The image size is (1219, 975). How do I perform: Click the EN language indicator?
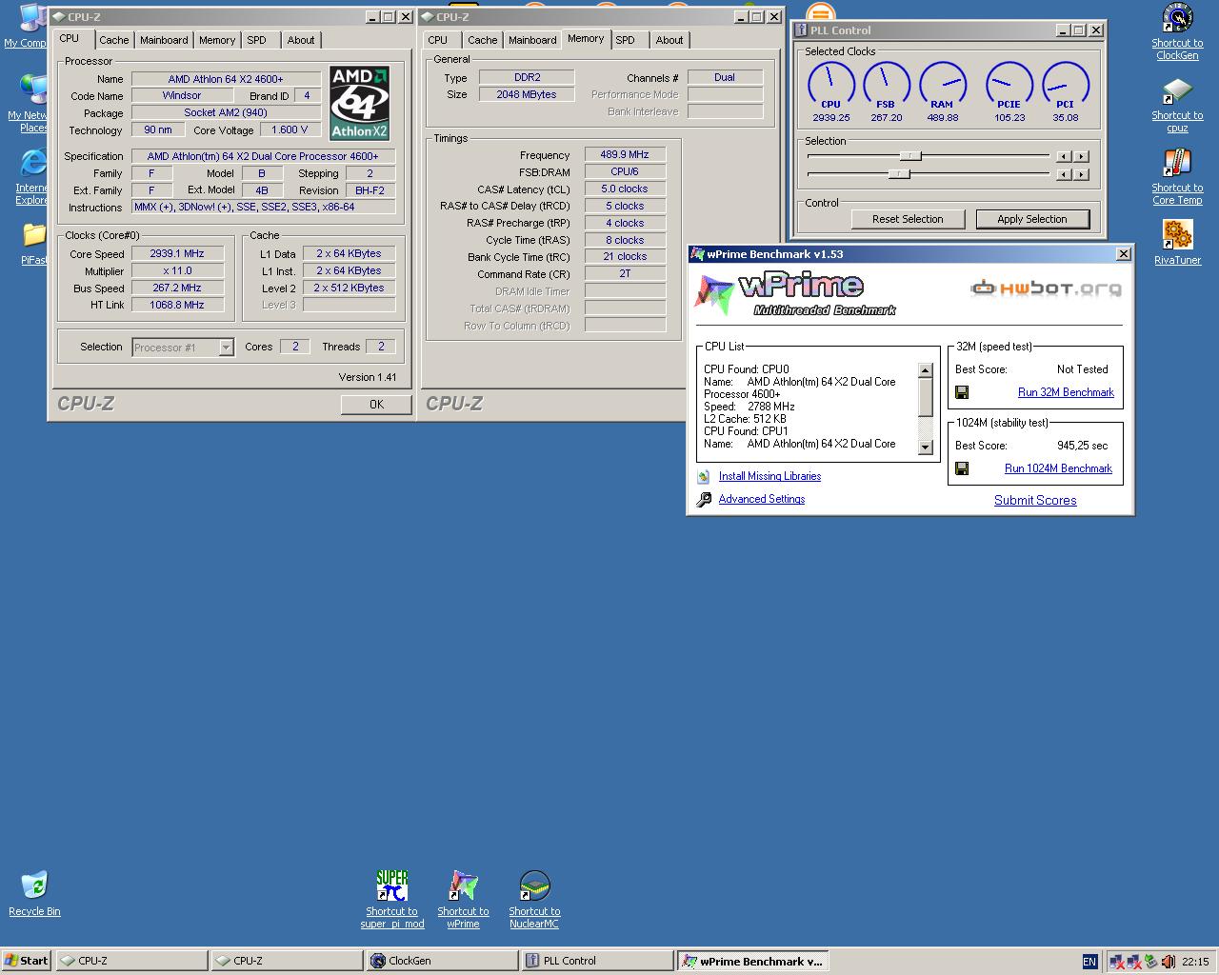point(1089,962)
